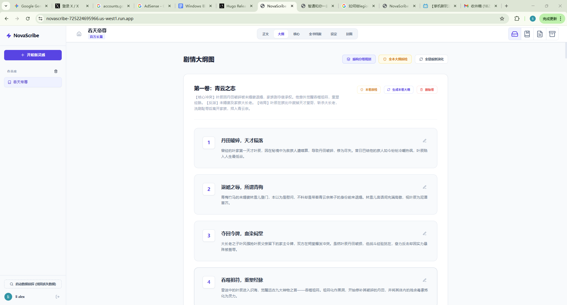The image size is (567, 305).
Task: Click the highlighted drawer view icon top right
Action: (515, 34)
